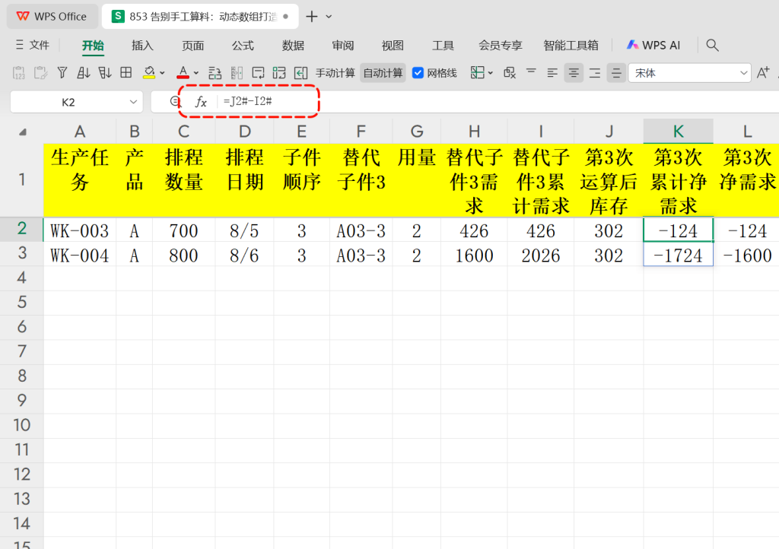
Task: Open WPS AI assistant
Action: coord(653,45)
